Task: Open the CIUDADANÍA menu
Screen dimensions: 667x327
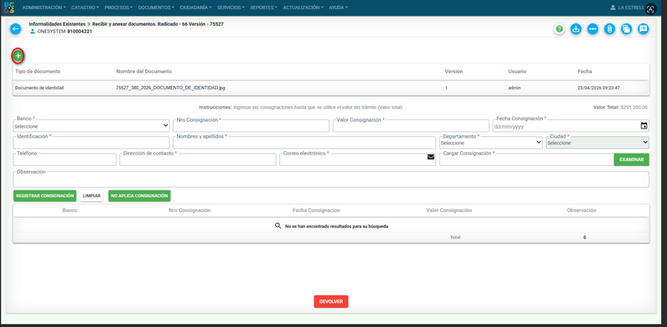Action: click(x=196, y=8)
